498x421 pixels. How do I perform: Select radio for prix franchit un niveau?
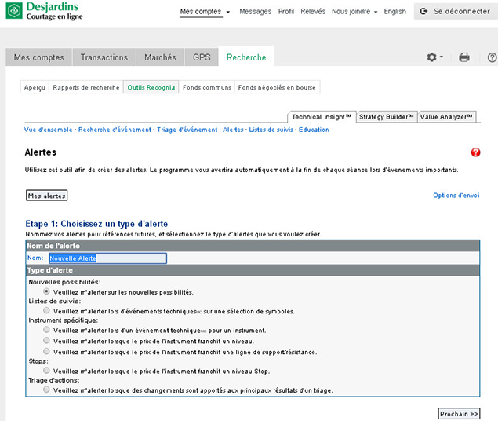[46, 341]
